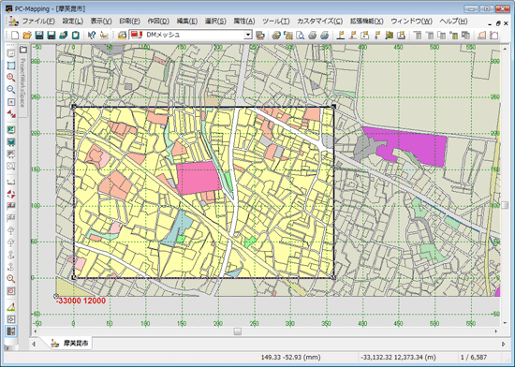The width and height of the screenshot is (515, 367).
Task: Open the カスタマイズ(C) menu
Action: (320, 22)
